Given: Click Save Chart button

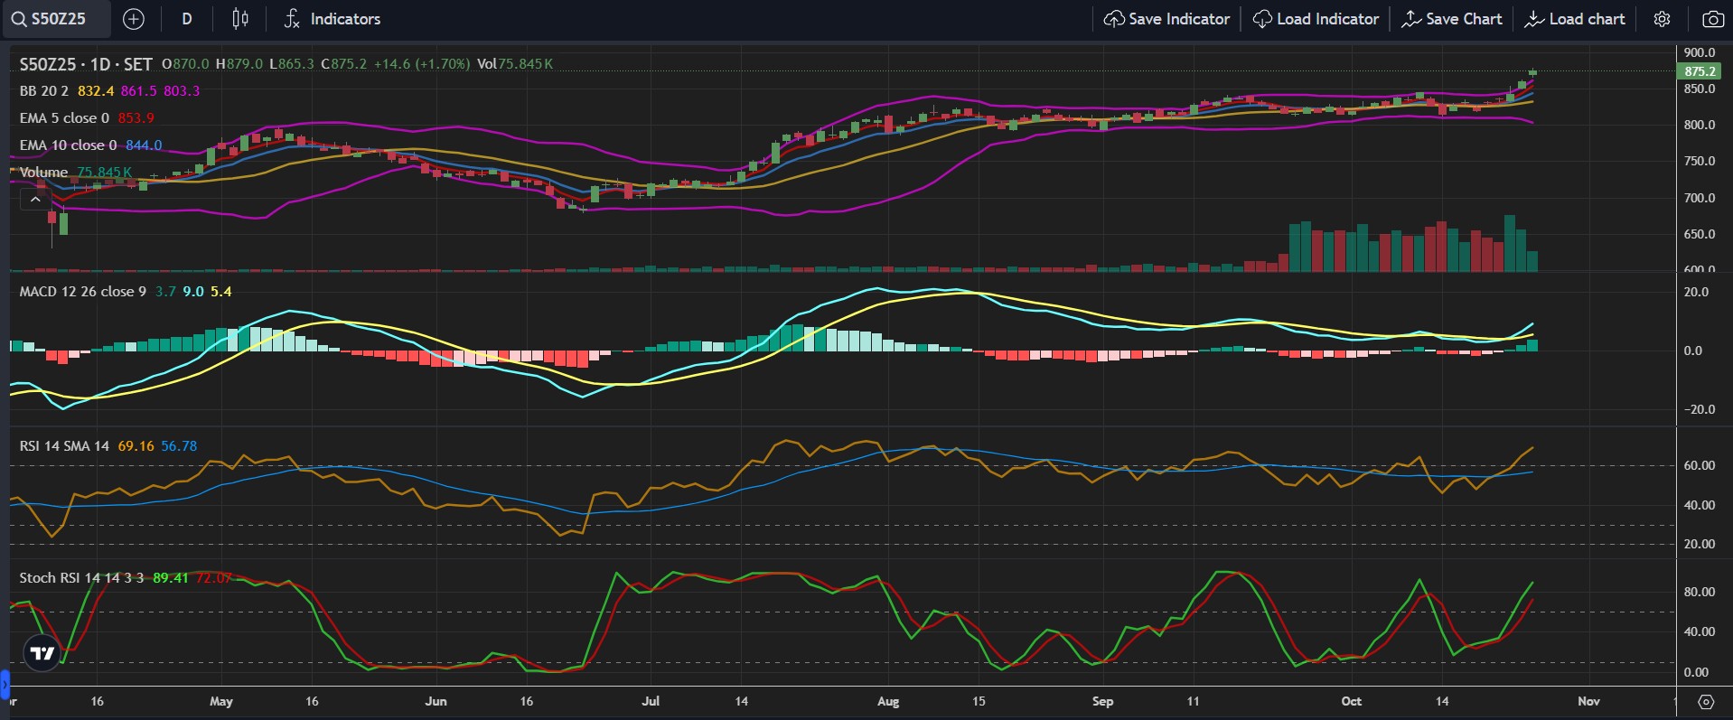Looking at the screenshot, I should coord(1452,19).
